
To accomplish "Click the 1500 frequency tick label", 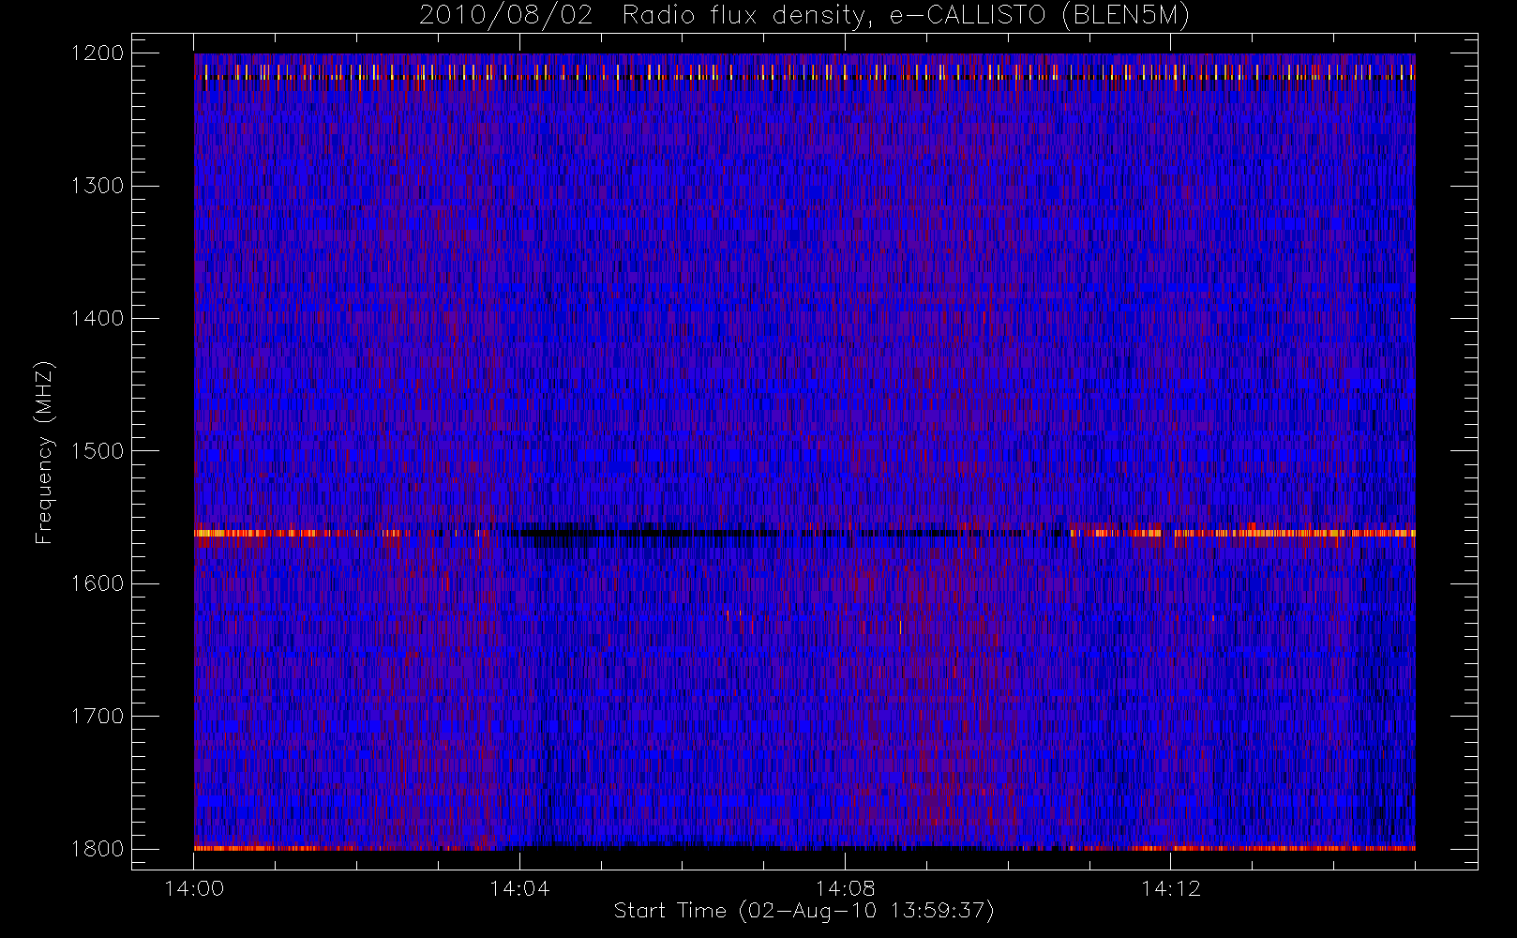I will pyautogui.click(x=98, y=451).
